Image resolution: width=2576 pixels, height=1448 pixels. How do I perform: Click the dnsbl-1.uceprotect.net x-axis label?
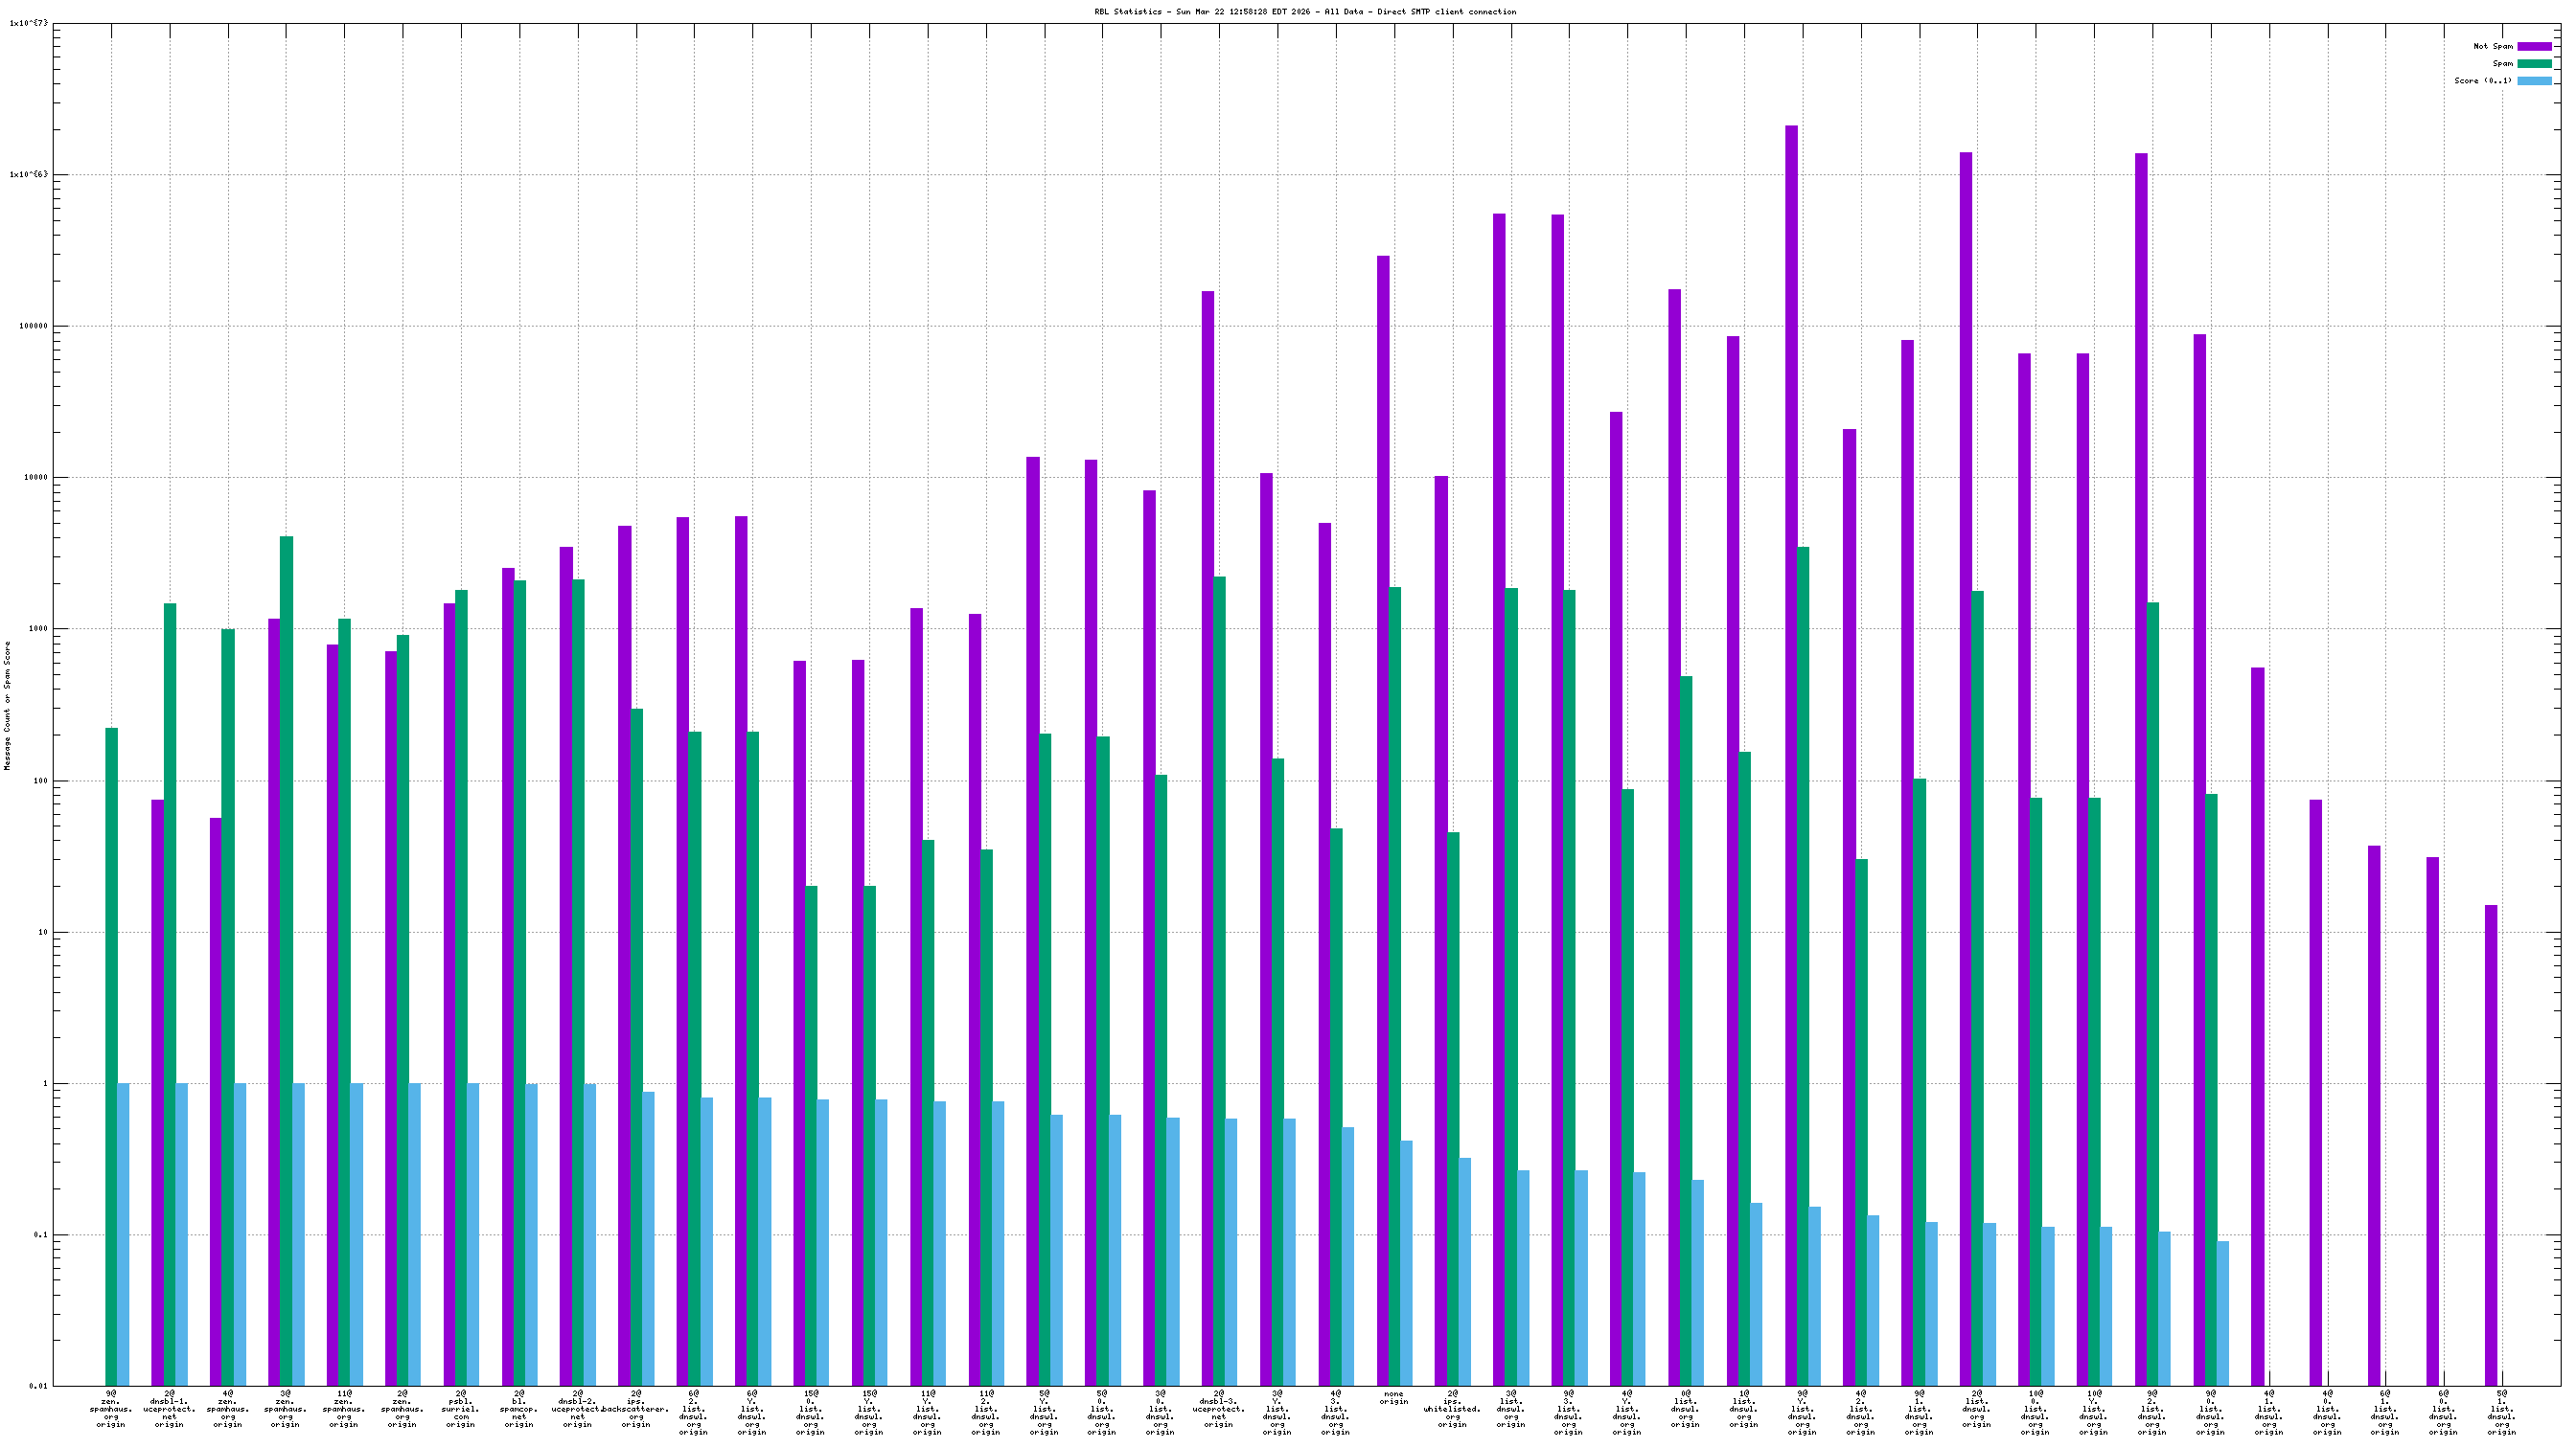(x=169, y=1408)
